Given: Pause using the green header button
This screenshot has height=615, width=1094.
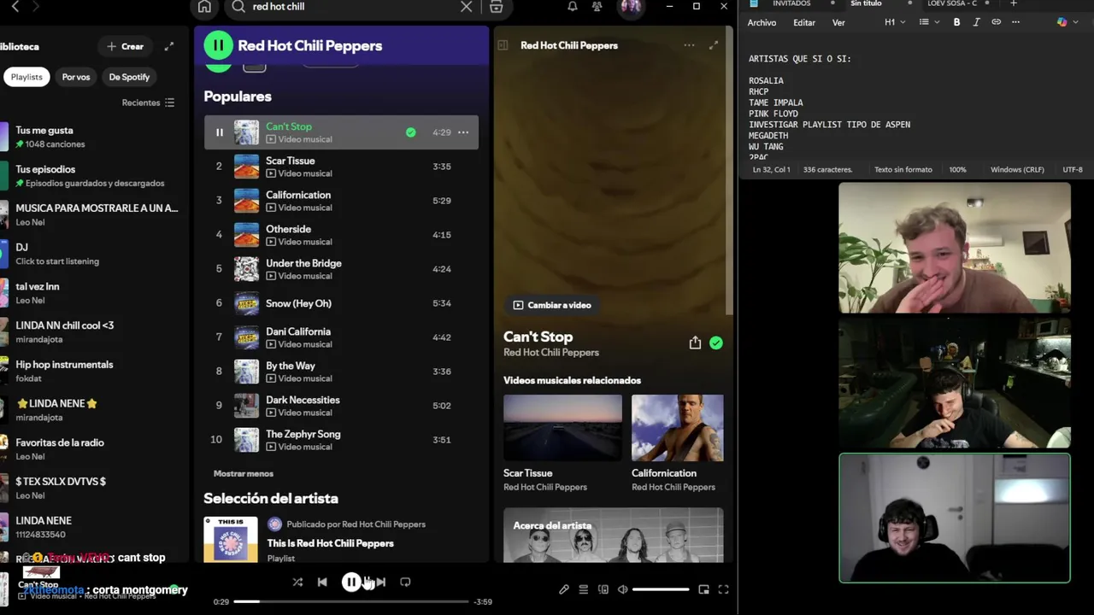Looking at the screenshot, I should click(x=218, y=45).
